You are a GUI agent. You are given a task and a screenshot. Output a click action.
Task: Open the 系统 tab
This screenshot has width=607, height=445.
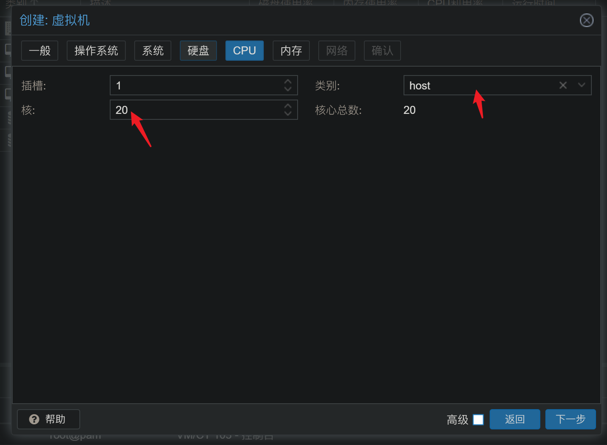(153, 51)
